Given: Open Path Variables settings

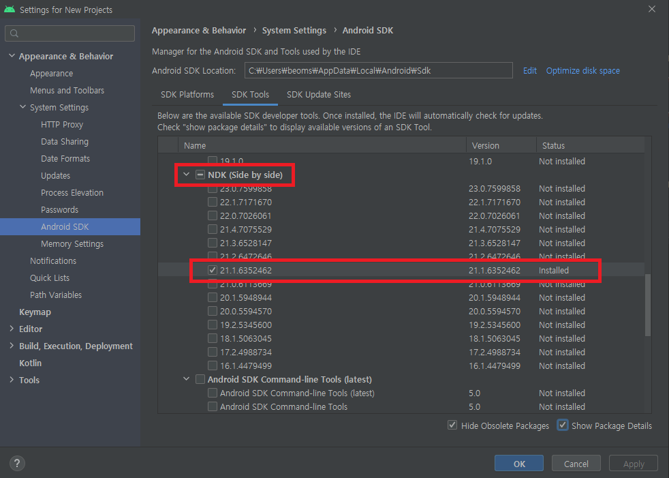Looking at the screenshot, I should 56,295.
